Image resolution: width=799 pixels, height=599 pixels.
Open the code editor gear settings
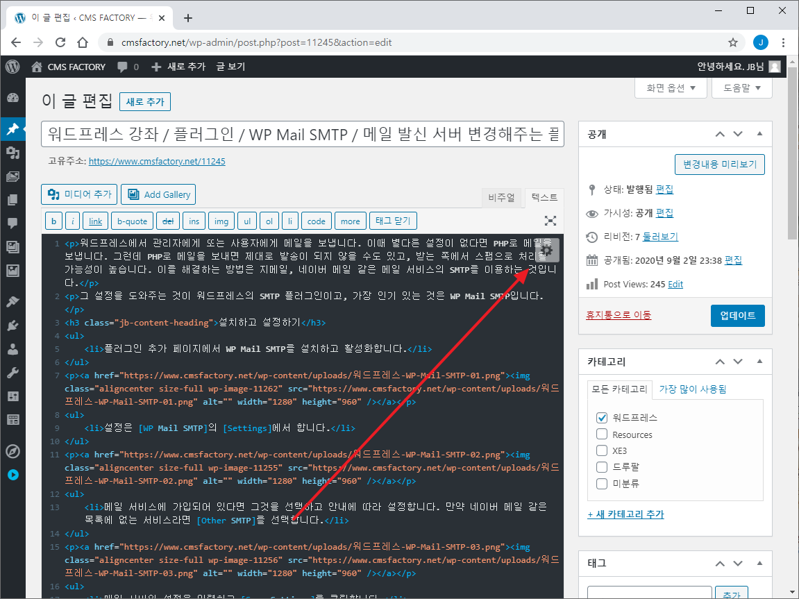pyautogui.click(x=547, y=251)
